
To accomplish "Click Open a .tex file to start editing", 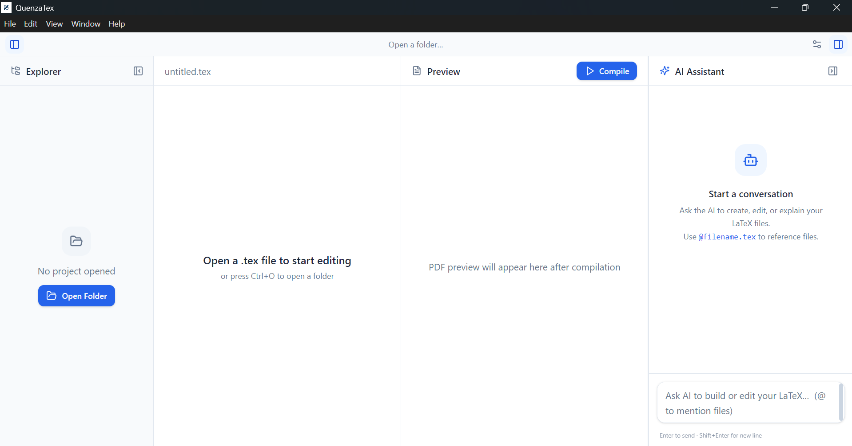I will pos(277,261).
